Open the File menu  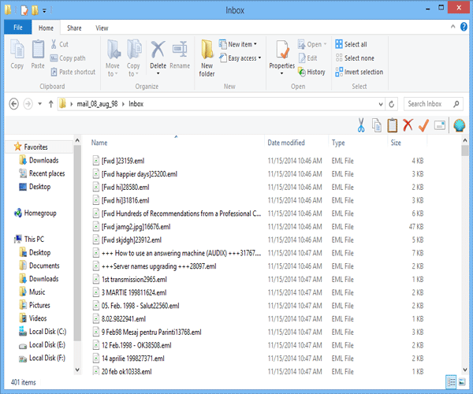[x=17, y=28]
